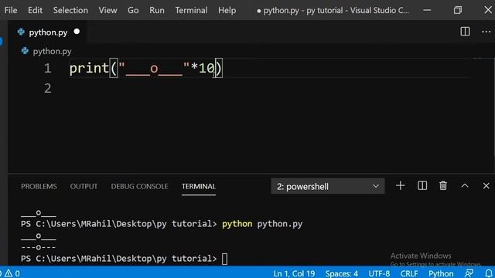
Task: Restore down the VS Code window
Action: (x=457, y=10)
